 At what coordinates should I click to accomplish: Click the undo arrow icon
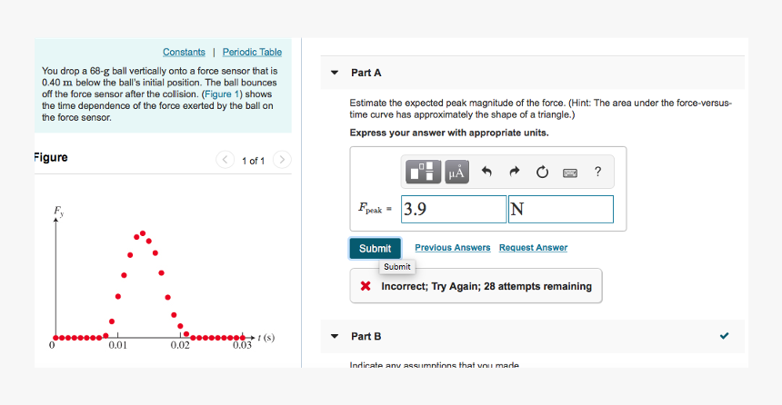pos(486,172)
